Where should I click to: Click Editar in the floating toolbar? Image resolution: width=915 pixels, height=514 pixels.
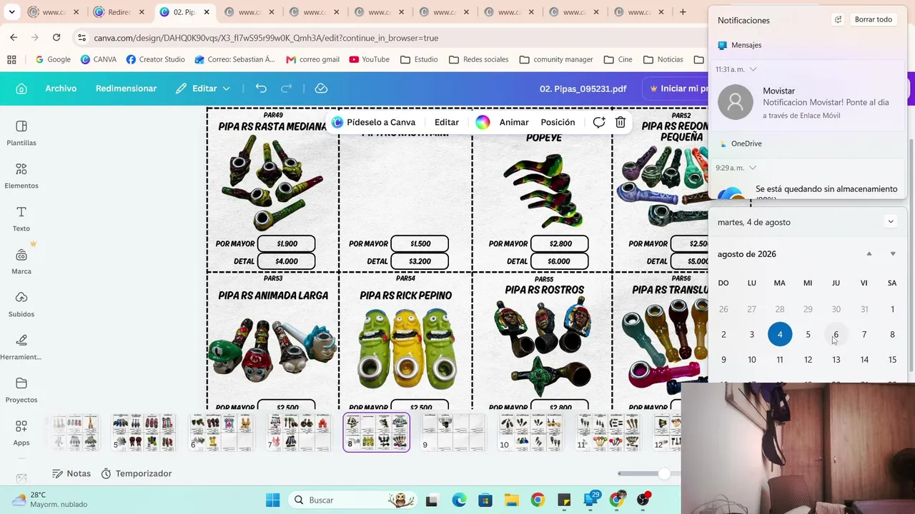pos(447,122)
